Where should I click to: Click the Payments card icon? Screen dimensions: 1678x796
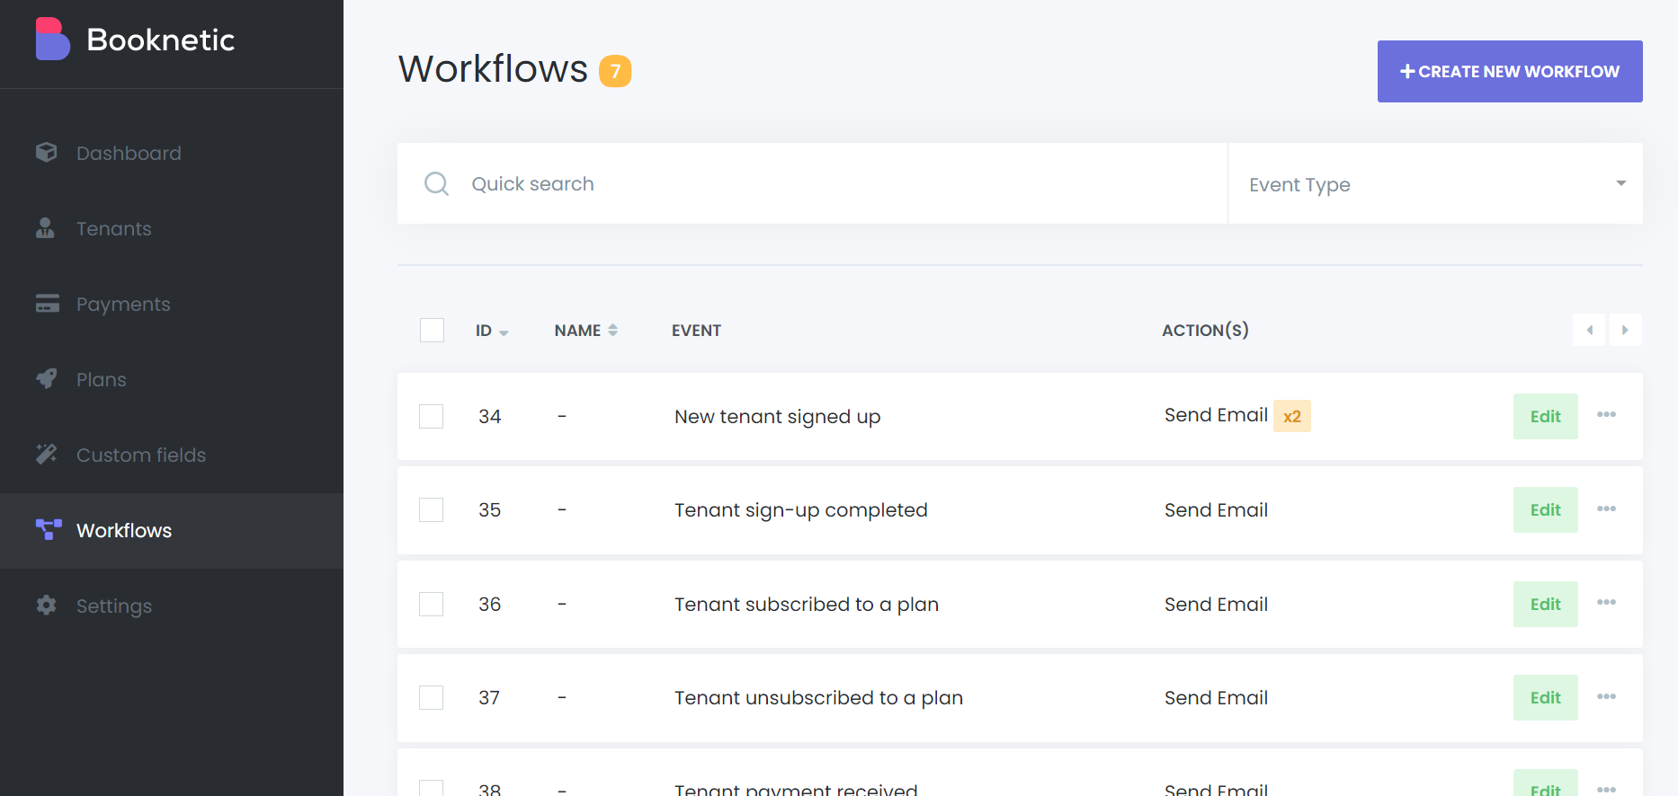coord(47,304)
